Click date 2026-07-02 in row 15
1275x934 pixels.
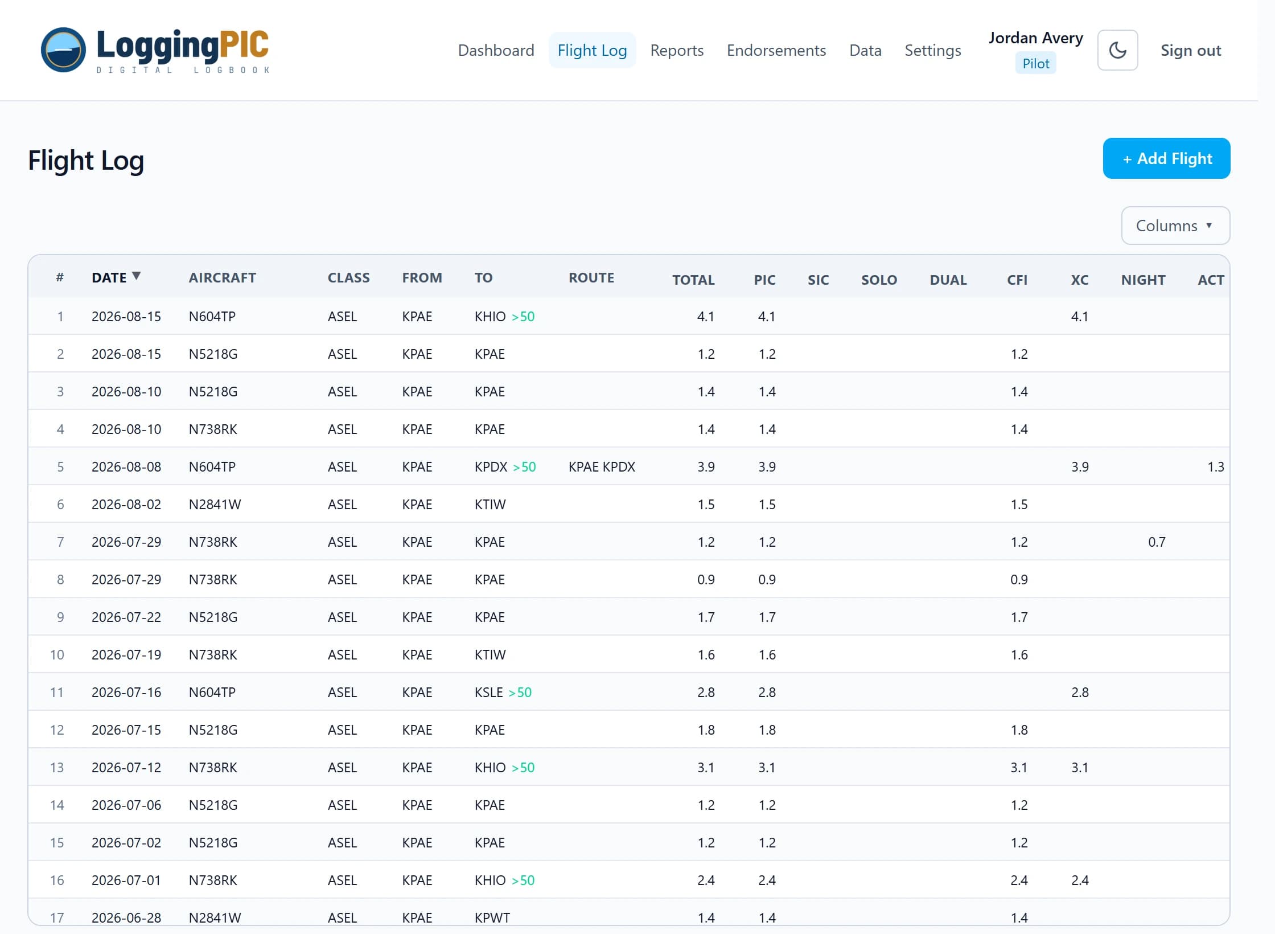click(126, 842)
